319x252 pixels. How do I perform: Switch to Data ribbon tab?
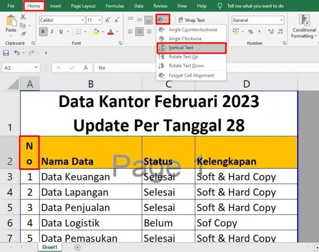coord(139,6)
